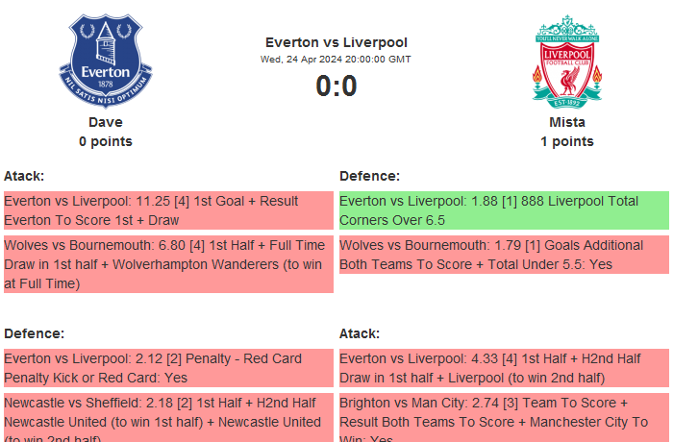Viewport: 673px width, 442px height.
Task: Select the green Liverpool Total Corners Over 6.5 bet
Action: (x=503, y=210)
